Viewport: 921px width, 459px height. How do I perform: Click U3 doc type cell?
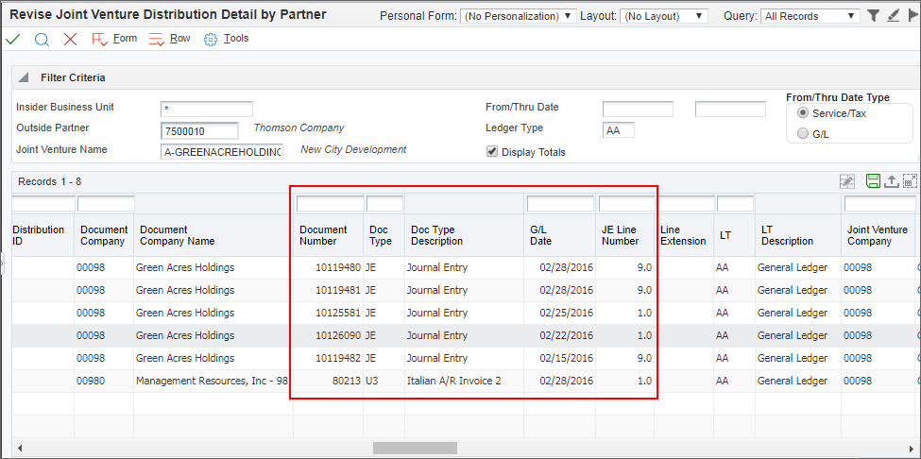[384, 381]
